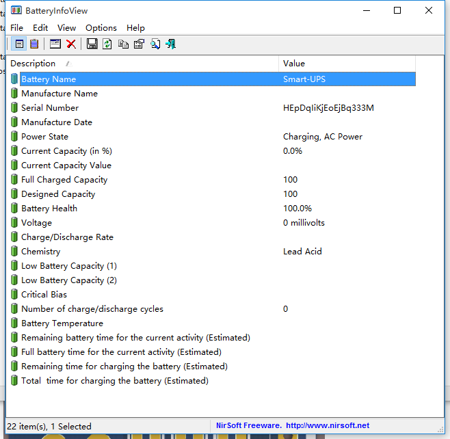Select the Chemistry row text

coord(41,252)
